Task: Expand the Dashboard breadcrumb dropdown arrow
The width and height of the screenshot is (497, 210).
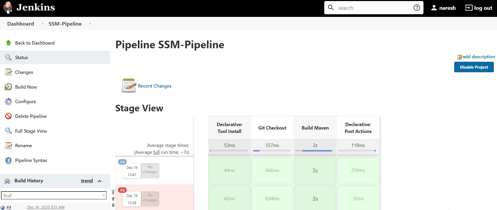Action: [43, 24]
